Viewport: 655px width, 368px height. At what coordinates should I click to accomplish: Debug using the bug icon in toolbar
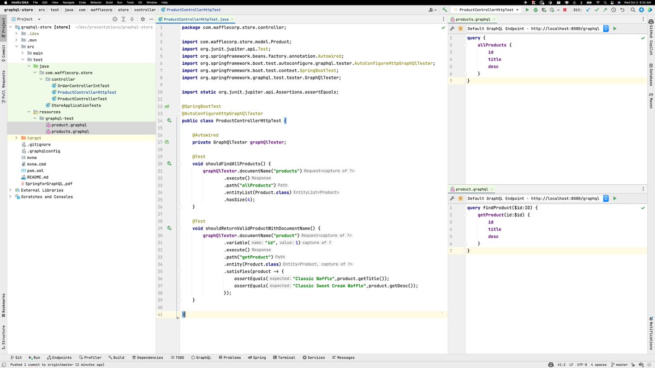[x=535, y=9]
